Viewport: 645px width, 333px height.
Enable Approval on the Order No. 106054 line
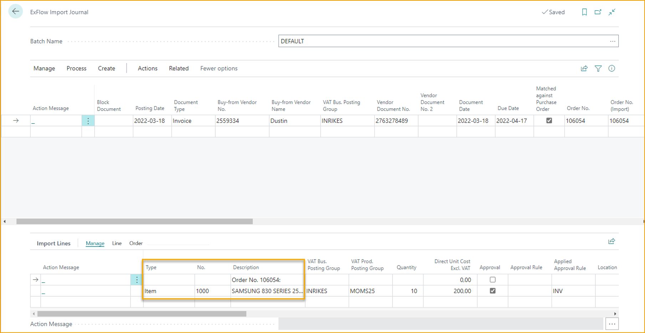coord(492,280)
